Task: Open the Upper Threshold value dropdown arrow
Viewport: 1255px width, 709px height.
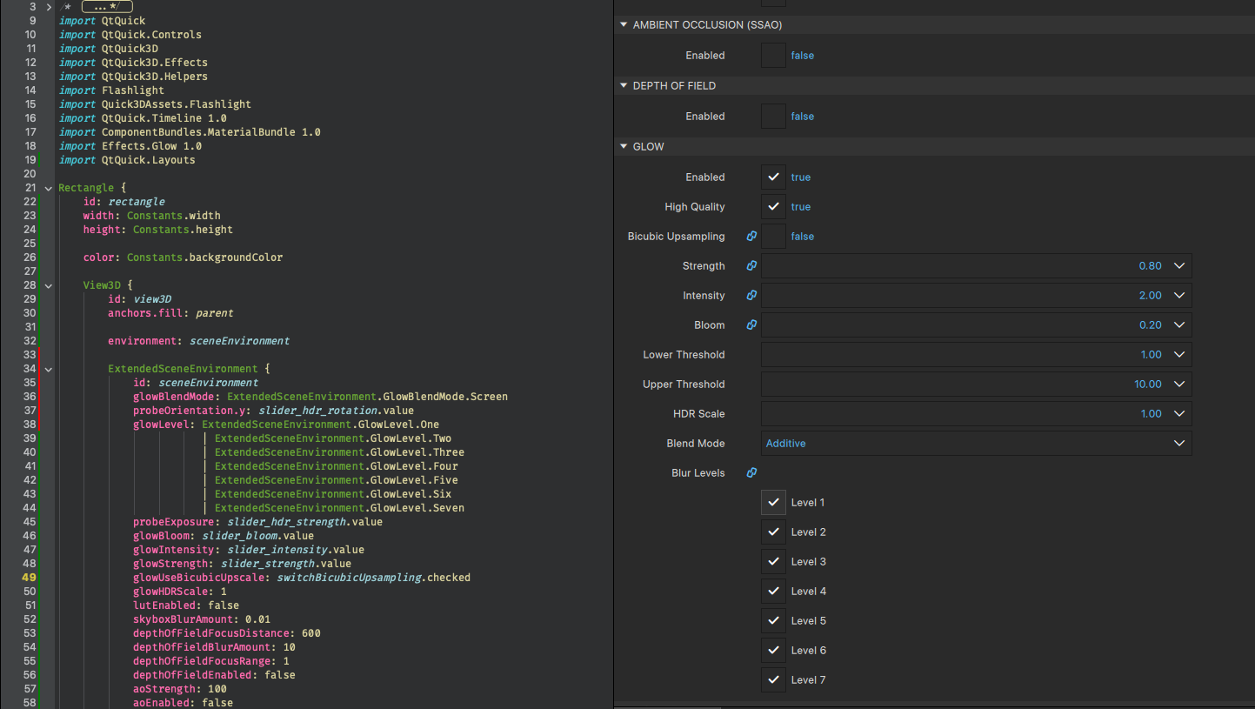Action: click(1179, 384)
